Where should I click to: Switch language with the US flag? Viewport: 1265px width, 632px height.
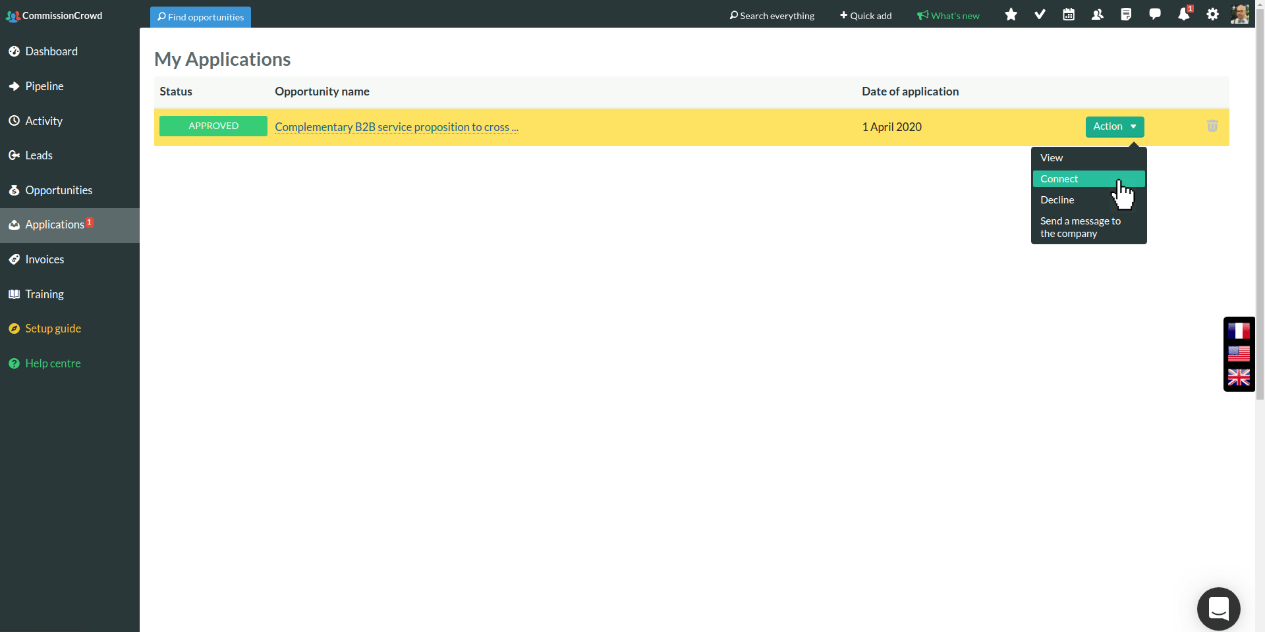1239,354
